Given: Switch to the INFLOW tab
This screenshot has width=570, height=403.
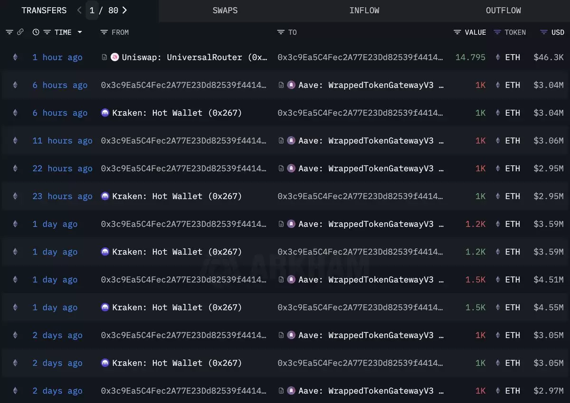Looking at the screenshot, I should pyautogui.click(x=364, y=10).
